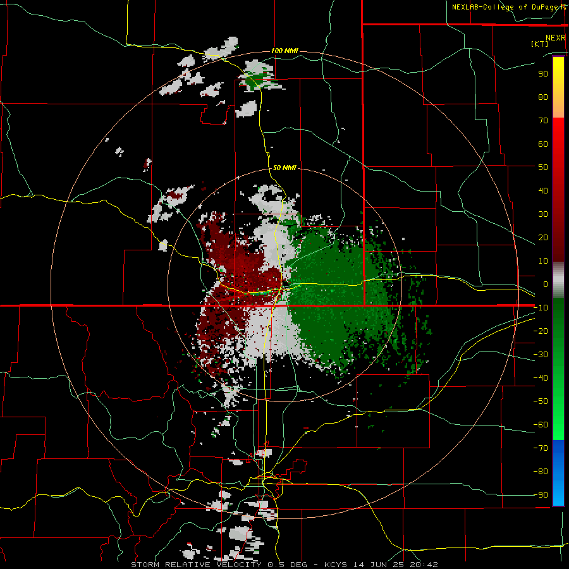
Task: Click the -30 value on the velocity scale
Action: pyautogui.click(x=541, y=355)
